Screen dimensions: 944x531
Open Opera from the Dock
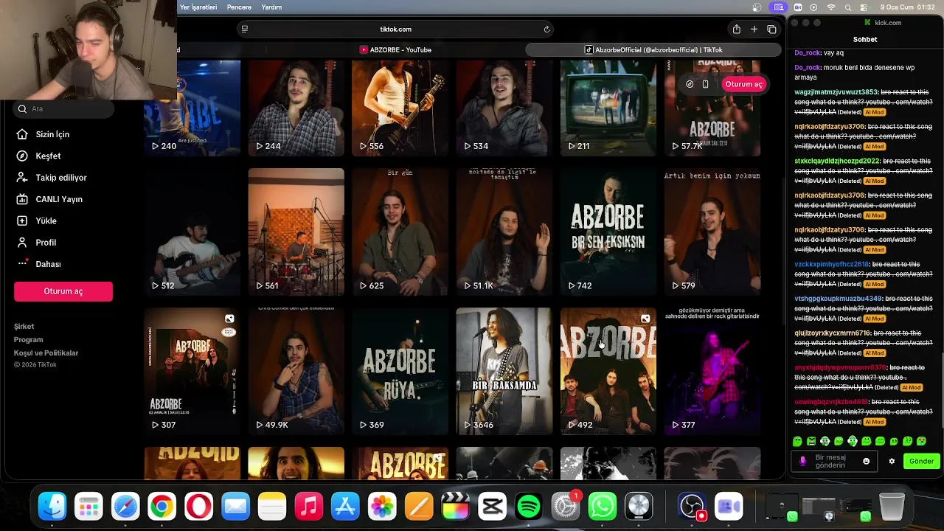click(198, 507)
